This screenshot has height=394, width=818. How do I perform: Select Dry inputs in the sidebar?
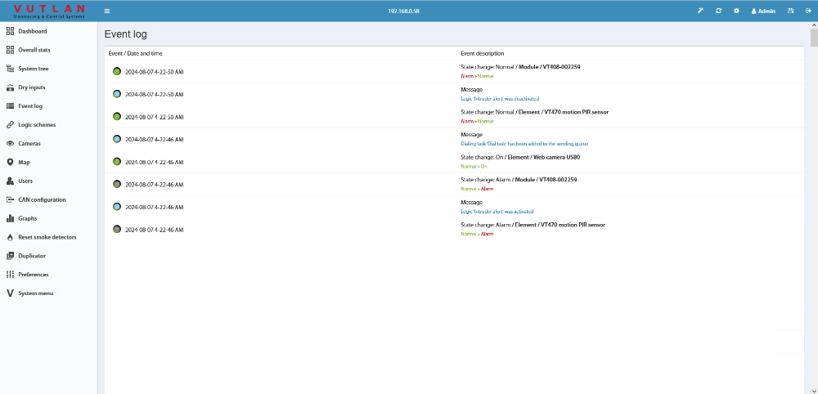click(32, 87)
